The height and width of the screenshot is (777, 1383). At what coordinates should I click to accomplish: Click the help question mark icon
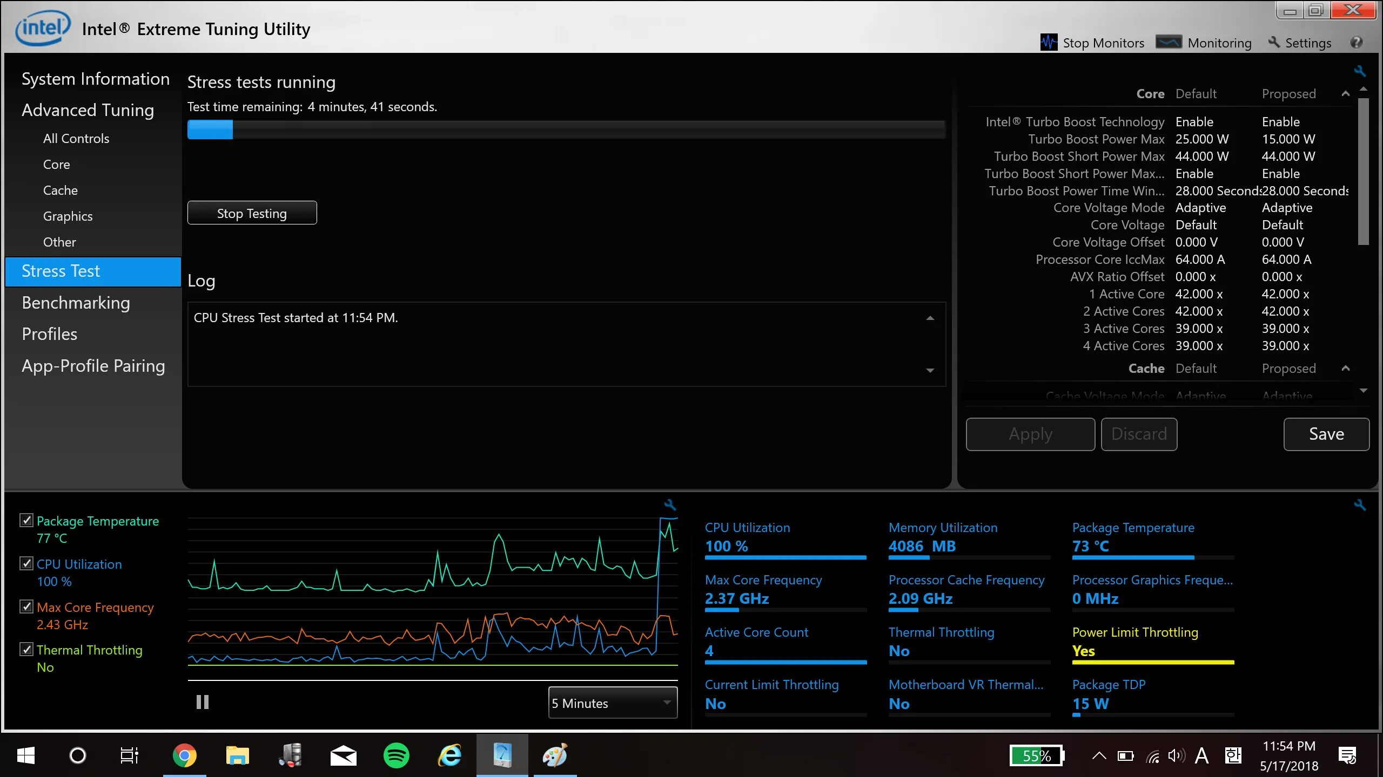pos(1356,42)
